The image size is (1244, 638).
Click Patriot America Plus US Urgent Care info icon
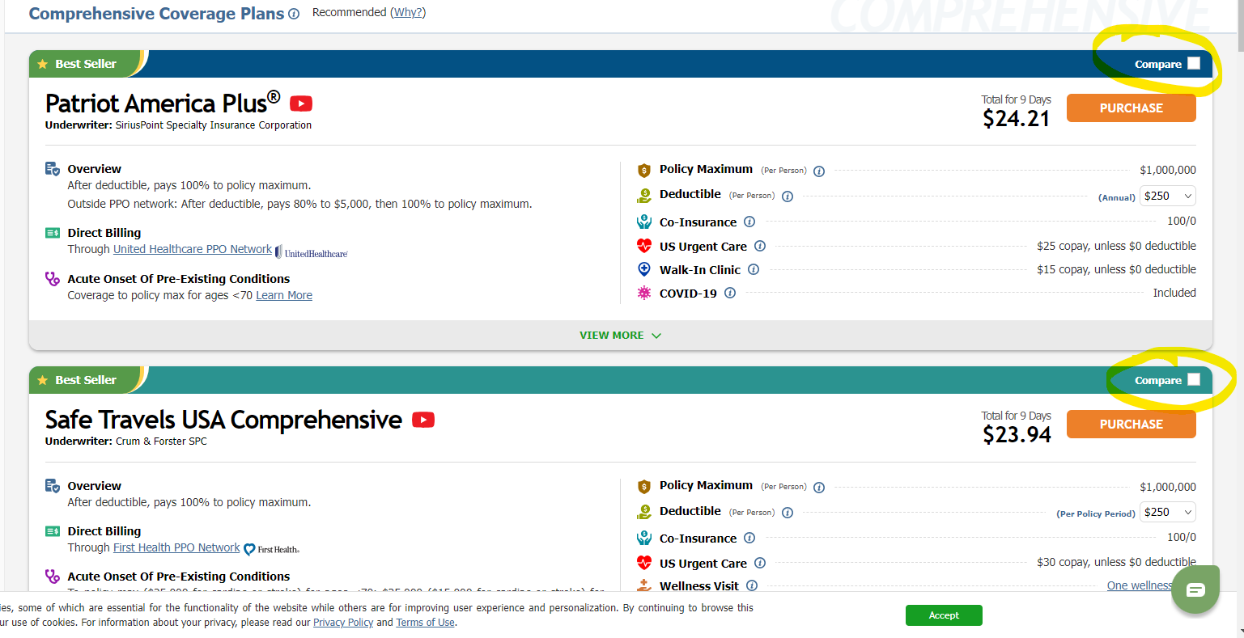click(x=760, y=246)
